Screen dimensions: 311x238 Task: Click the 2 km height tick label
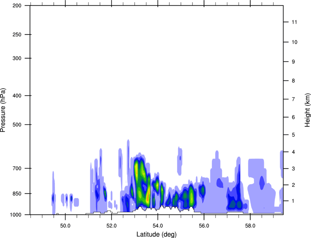pyautogui.click(x=293, y=185)
